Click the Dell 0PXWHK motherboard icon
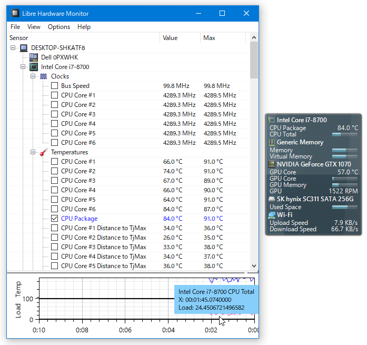Viewport: 367px width, 345px height. [34, 57]
